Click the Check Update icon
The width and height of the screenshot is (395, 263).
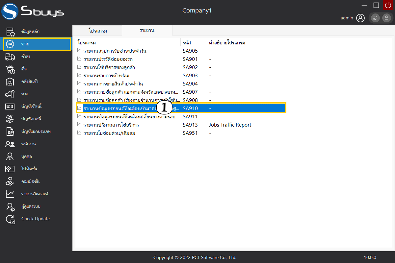coord(10,219)
